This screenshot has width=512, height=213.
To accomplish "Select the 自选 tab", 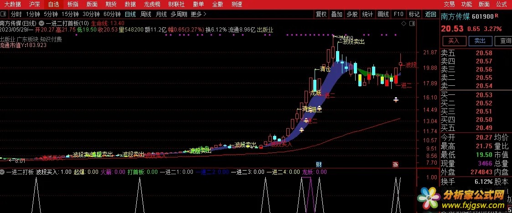I will (53, 4).
